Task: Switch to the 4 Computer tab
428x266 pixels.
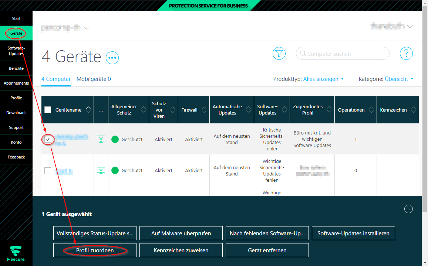Action: 56,79
